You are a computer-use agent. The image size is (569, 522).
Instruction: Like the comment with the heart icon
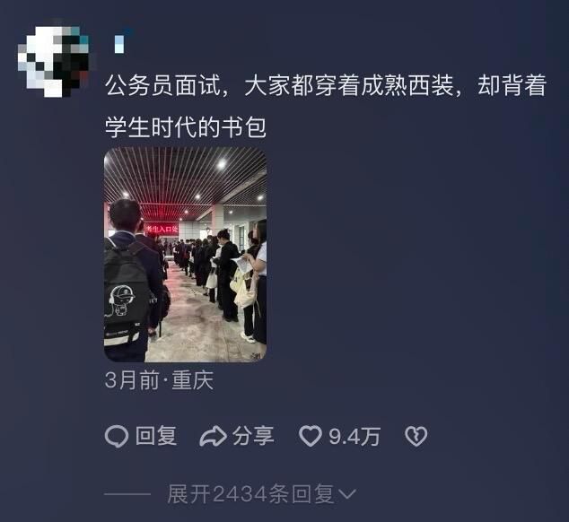point(311,436)
